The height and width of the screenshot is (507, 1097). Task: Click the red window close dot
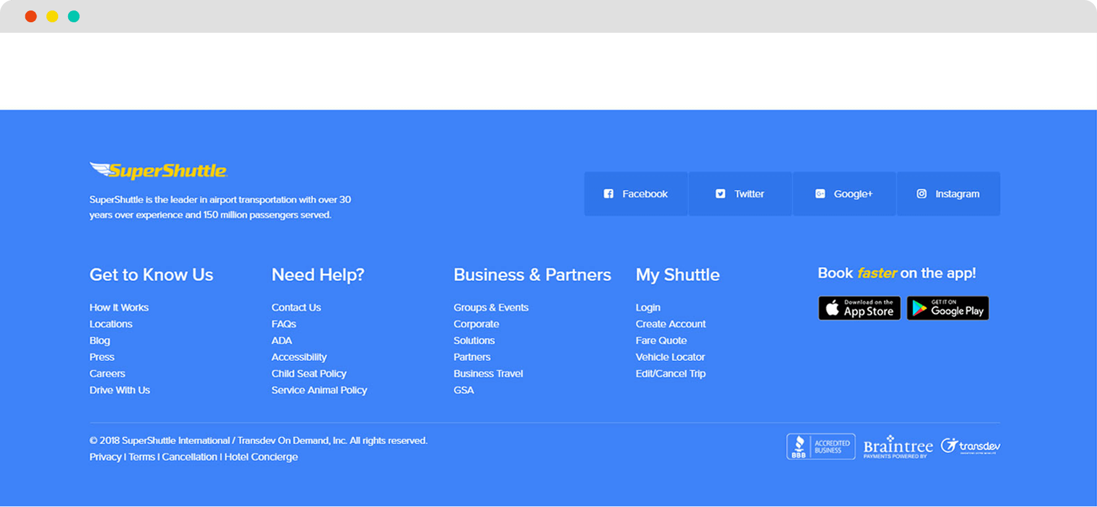click(31, 17)
